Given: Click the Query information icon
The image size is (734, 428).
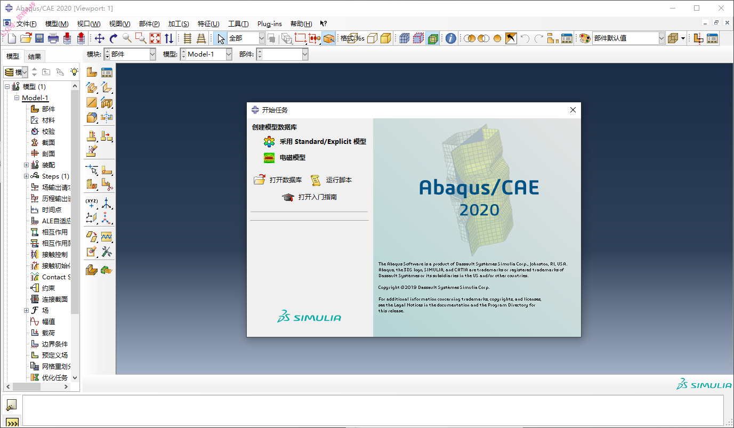Looking at the screenshot, I should point(451,38).
